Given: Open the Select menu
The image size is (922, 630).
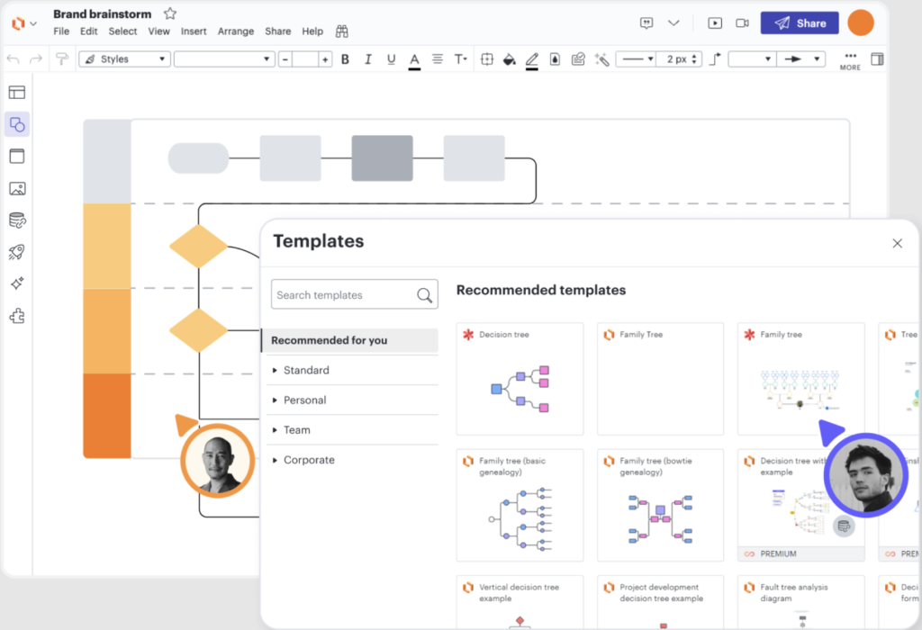Looking at the screenshot, I should pos(122,31).
